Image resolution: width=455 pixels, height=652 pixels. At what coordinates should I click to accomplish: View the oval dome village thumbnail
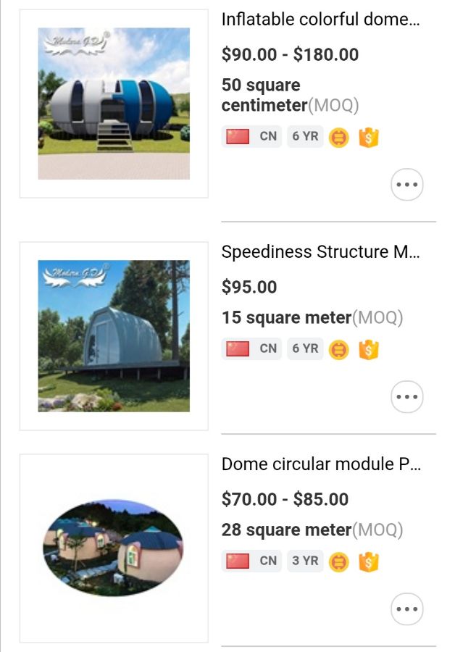114,548
